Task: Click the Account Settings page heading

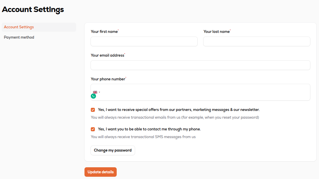Action: click(x=33, y=9)
